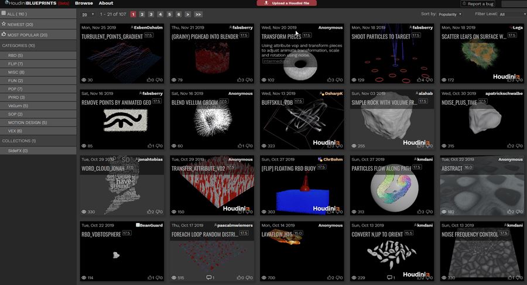Open the [FLIP] FLOATING RBD BUOY title
The width and height of the screenshot is (527, 285).
(x=288, y=169)
